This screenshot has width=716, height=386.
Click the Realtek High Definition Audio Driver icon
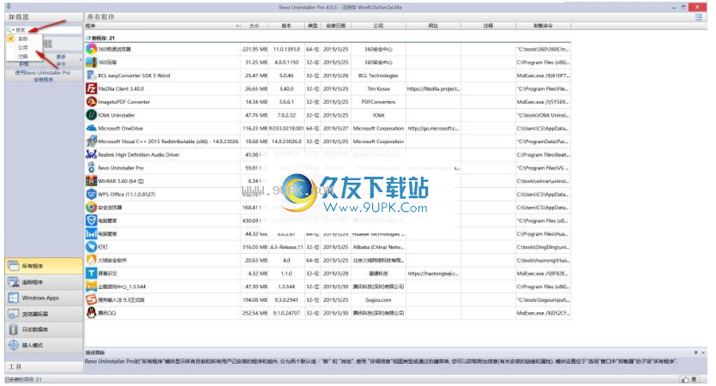(92, 155)
